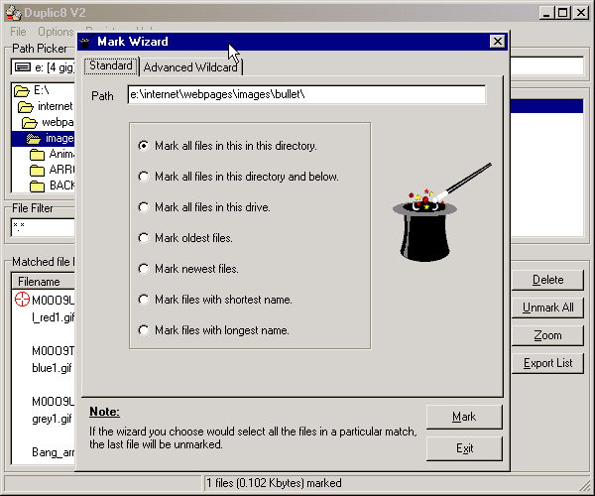Click the Unmark All button
This screenshot has width=595, height=496.
[547, 308]
